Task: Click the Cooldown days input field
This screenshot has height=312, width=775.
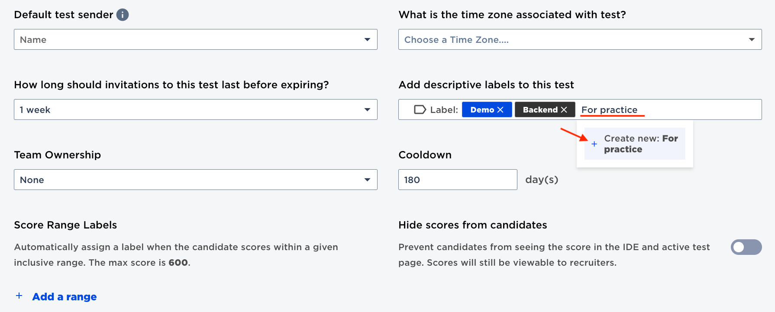Action: 458,180
